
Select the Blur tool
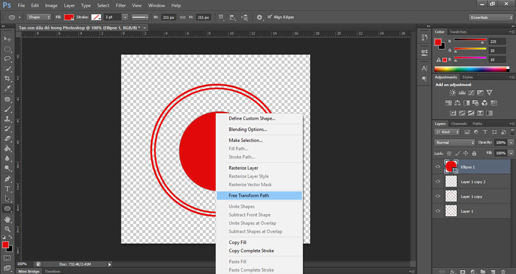7,159
